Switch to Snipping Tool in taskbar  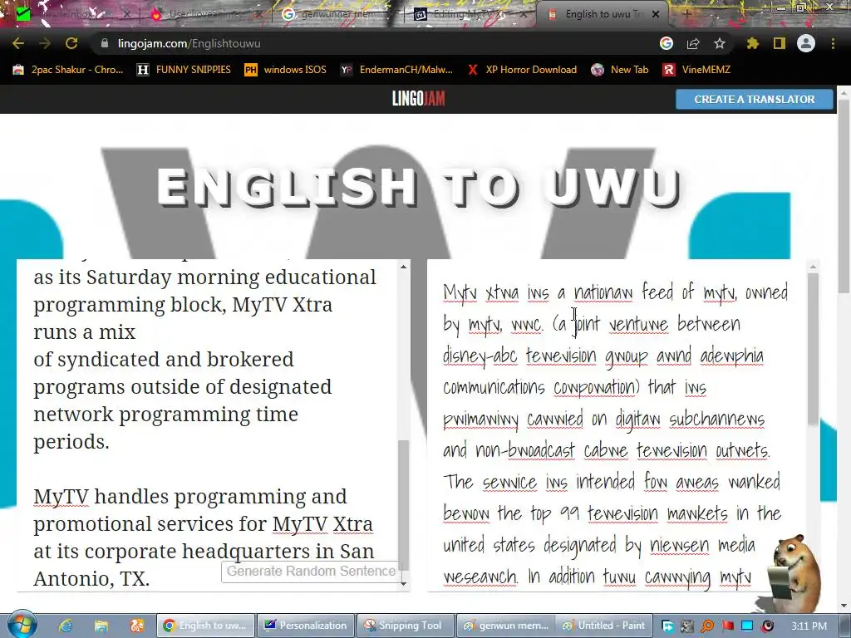[406, 626]
